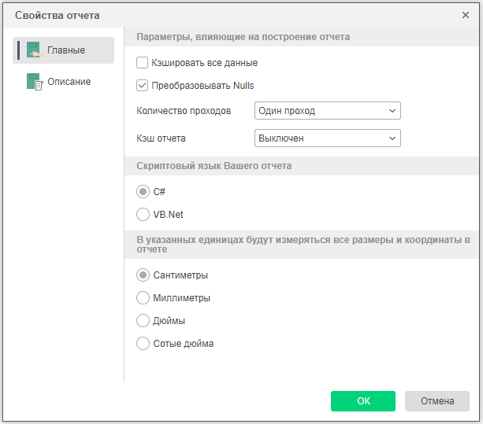Switch to the Главные section
The height and width of the screenshot is (424, 483).
point(65,50)
